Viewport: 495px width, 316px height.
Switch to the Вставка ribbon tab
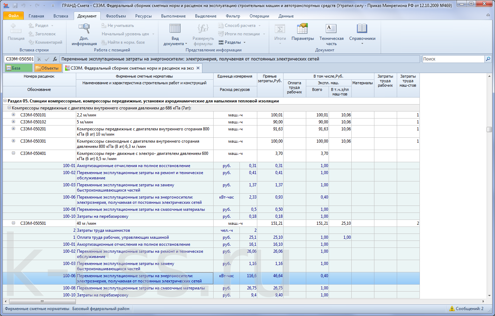(x=61, y=16)
